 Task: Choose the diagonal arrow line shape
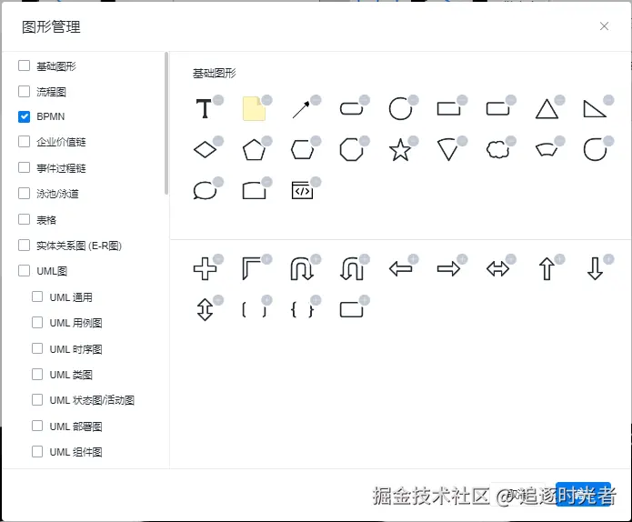pyautogui.click(x=302, y=110)
